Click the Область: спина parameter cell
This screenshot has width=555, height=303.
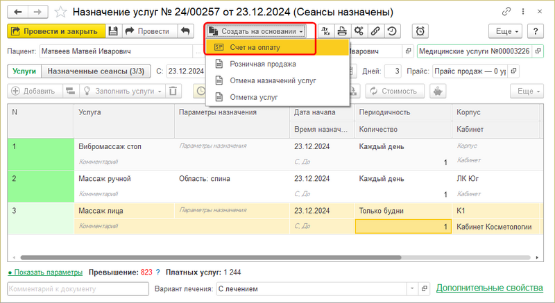(232, 179)
